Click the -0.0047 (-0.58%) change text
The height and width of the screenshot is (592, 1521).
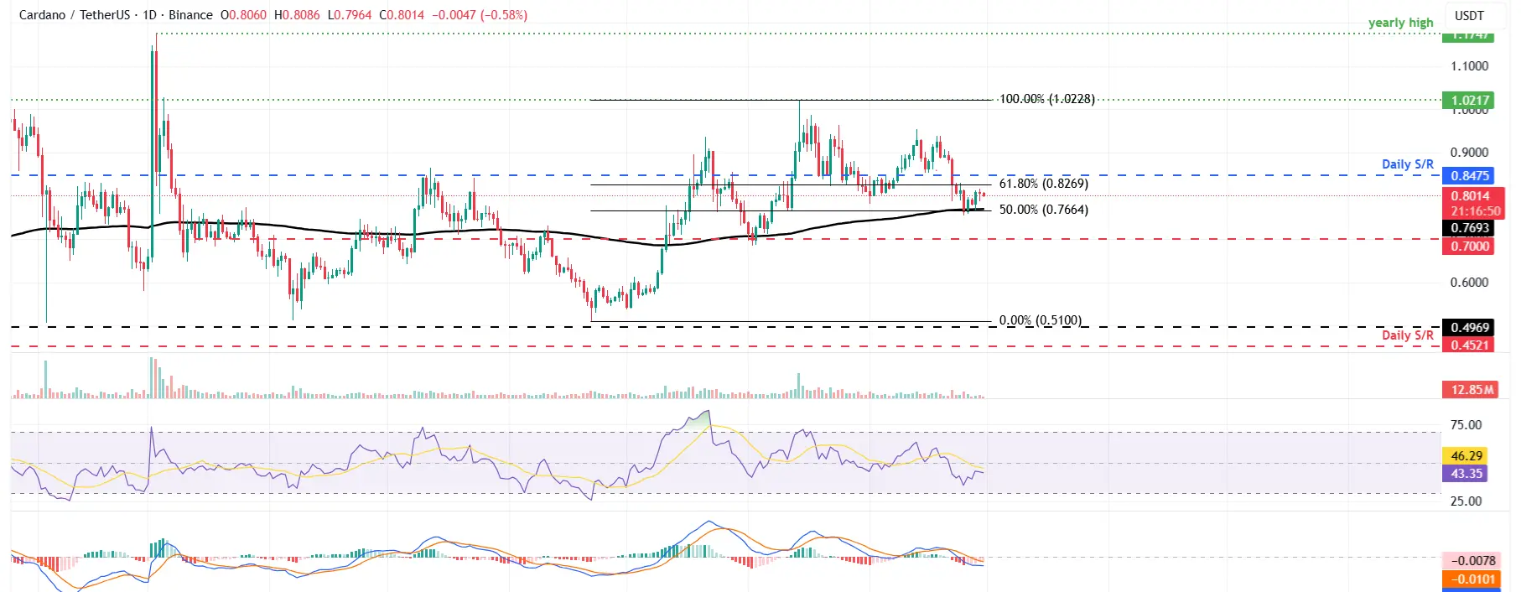click(480, 15)
